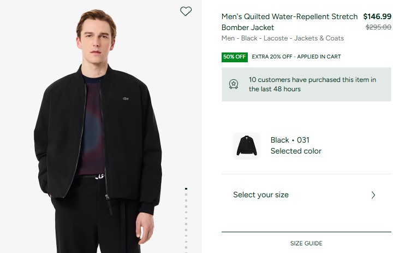Click the crossed-out $295.00 original price
This screenshot has height=253, width=393.
[378, 27]
